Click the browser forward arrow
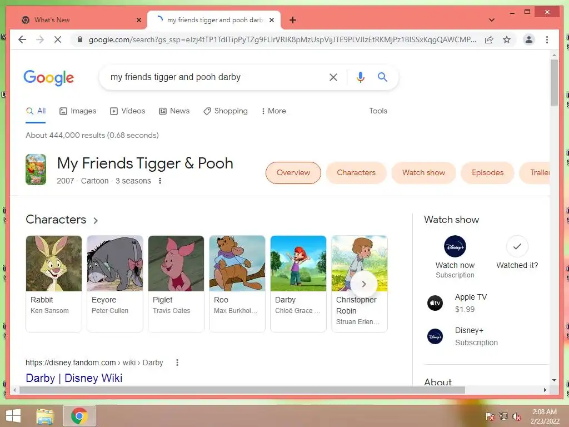Image resolution: width=569 pixels, height=427 pixels. [40, 39]
